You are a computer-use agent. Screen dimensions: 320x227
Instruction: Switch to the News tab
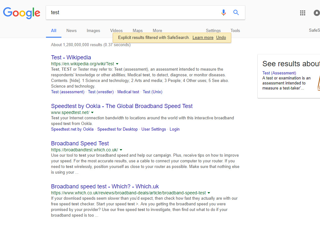click(x=71, y=30)
